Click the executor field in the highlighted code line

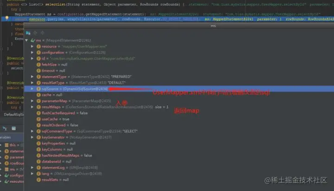click(x=37, y=19)
